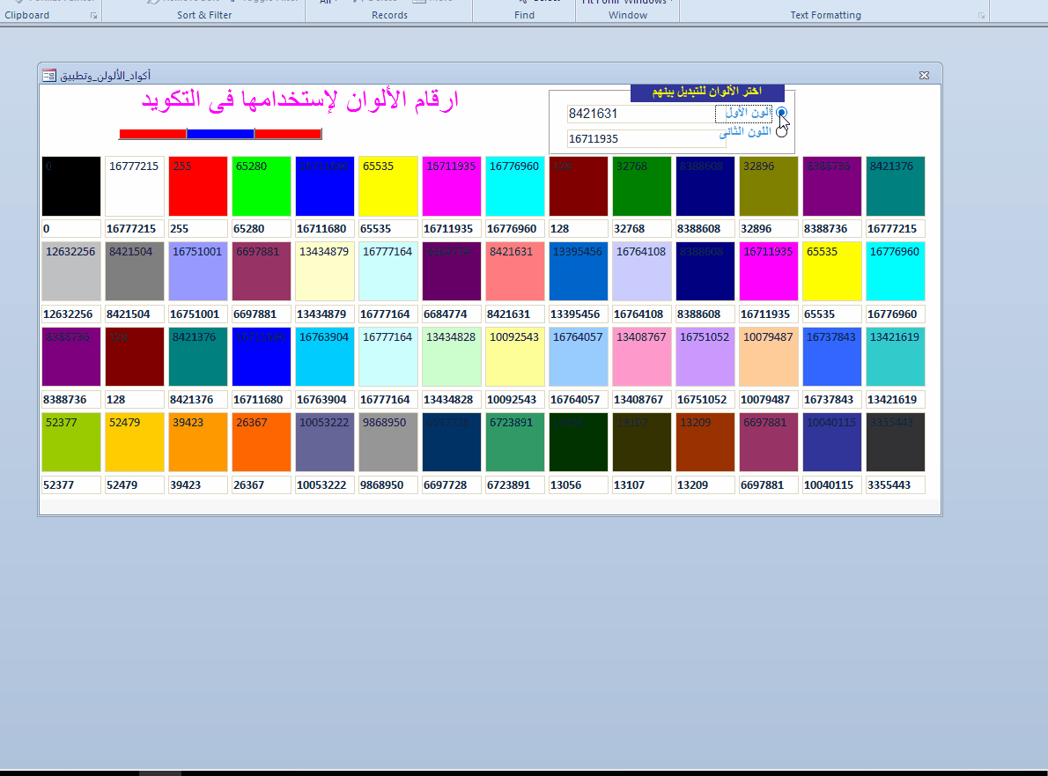
Task: Click the text box showing 32896
Action: [769, 229]
